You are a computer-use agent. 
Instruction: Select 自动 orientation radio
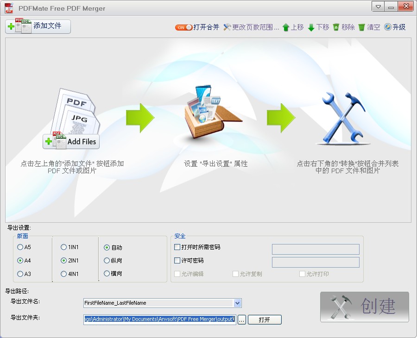coord(107,247)
